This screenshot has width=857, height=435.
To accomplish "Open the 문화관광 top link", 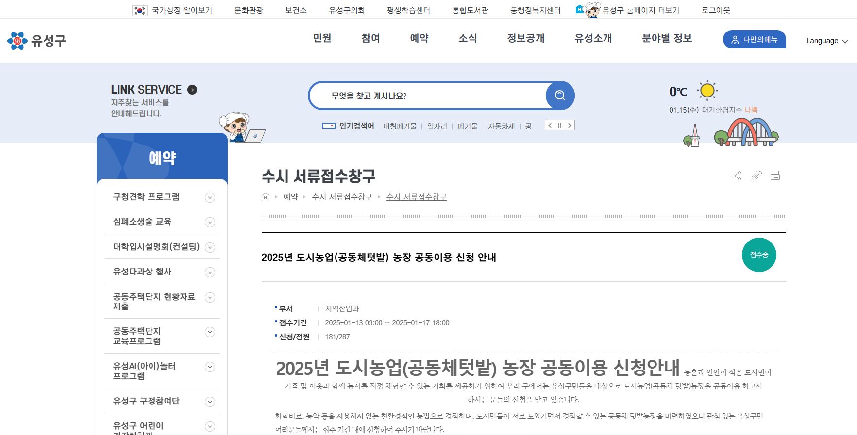I will point(249,10).
